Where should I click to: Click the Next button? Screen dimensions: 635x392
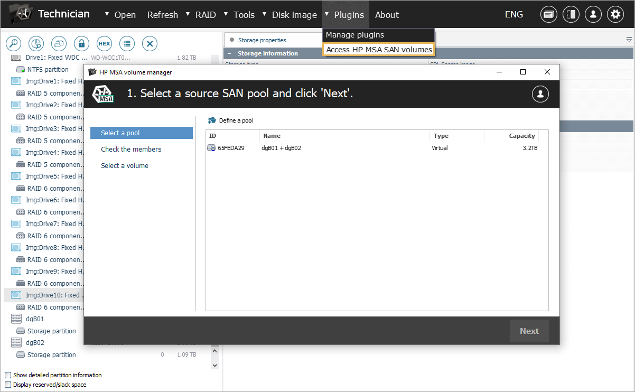click(529, 331)
